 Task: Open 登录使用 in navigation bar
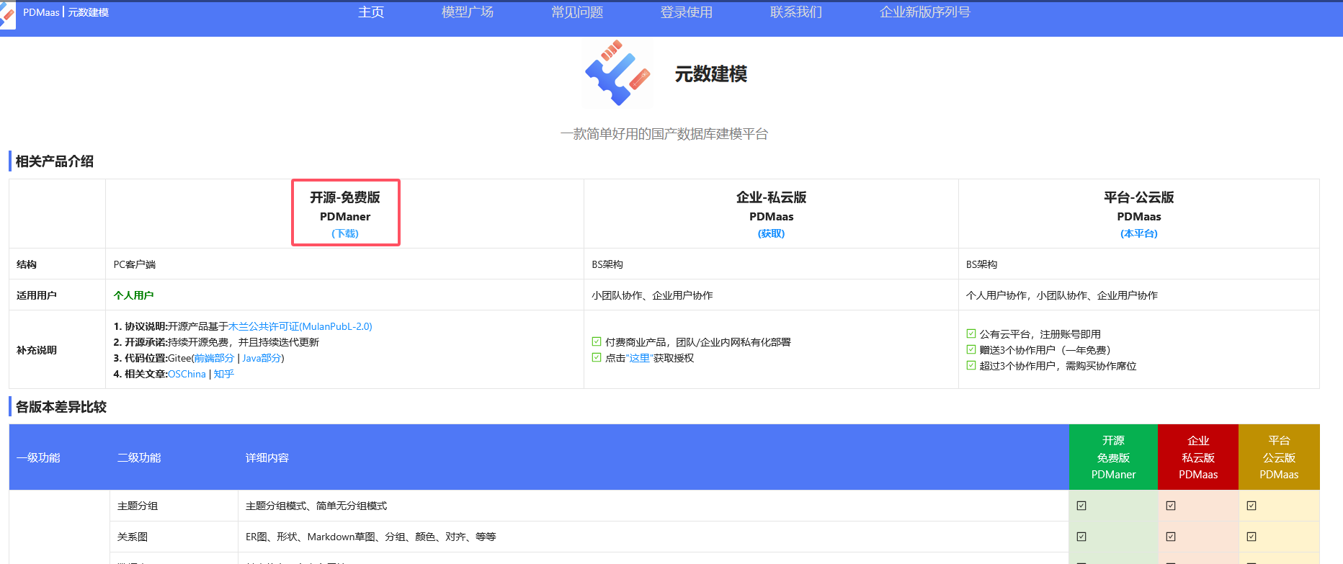(x=687, y=12)
